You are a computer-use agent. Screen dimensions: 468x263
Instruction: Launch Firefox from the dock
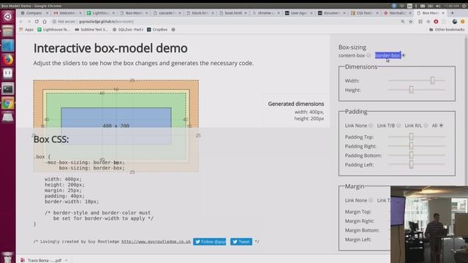click(x=8, y=60)
